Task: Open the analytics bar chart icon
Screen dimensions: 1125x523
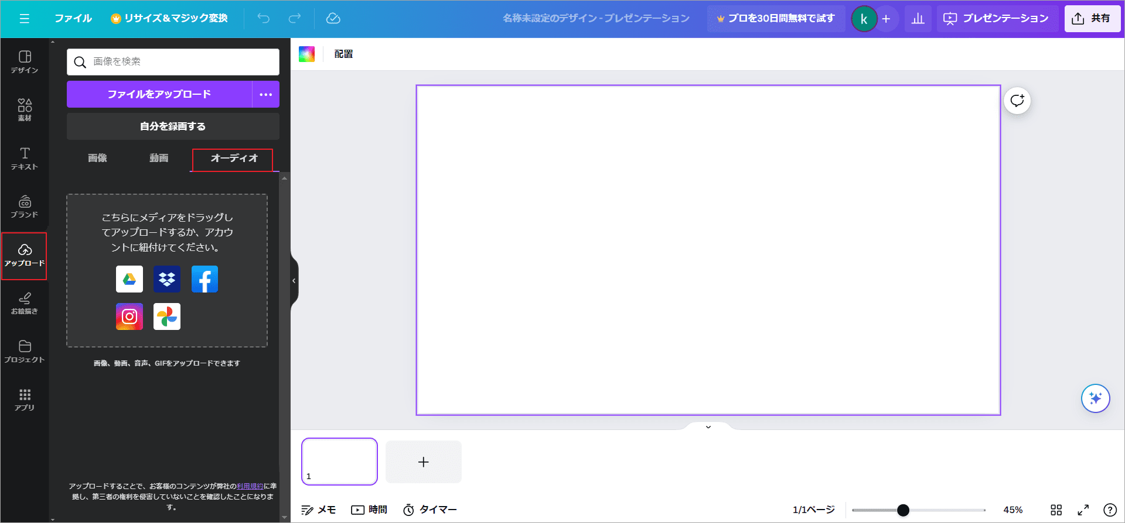Action: point(918,19)
